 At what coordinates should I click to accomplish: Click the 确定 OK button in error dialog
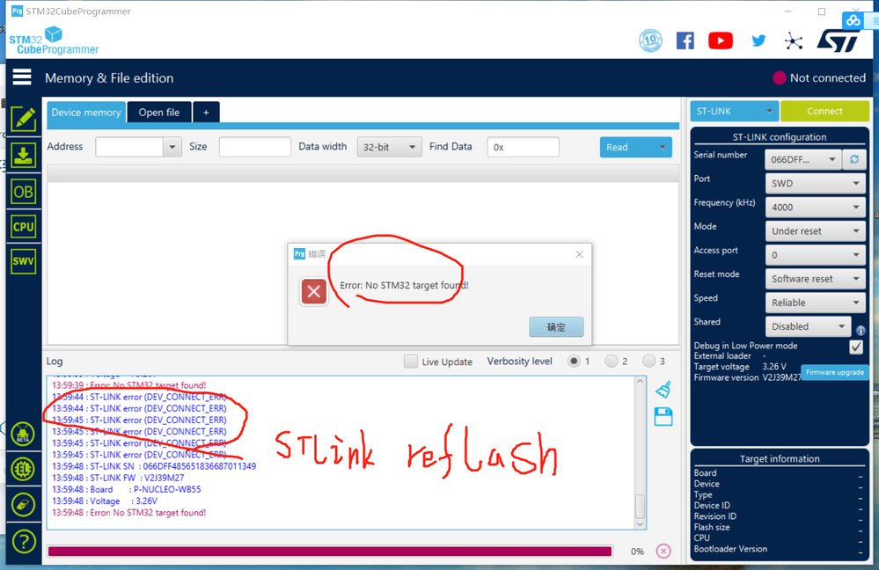click(556, 326)
